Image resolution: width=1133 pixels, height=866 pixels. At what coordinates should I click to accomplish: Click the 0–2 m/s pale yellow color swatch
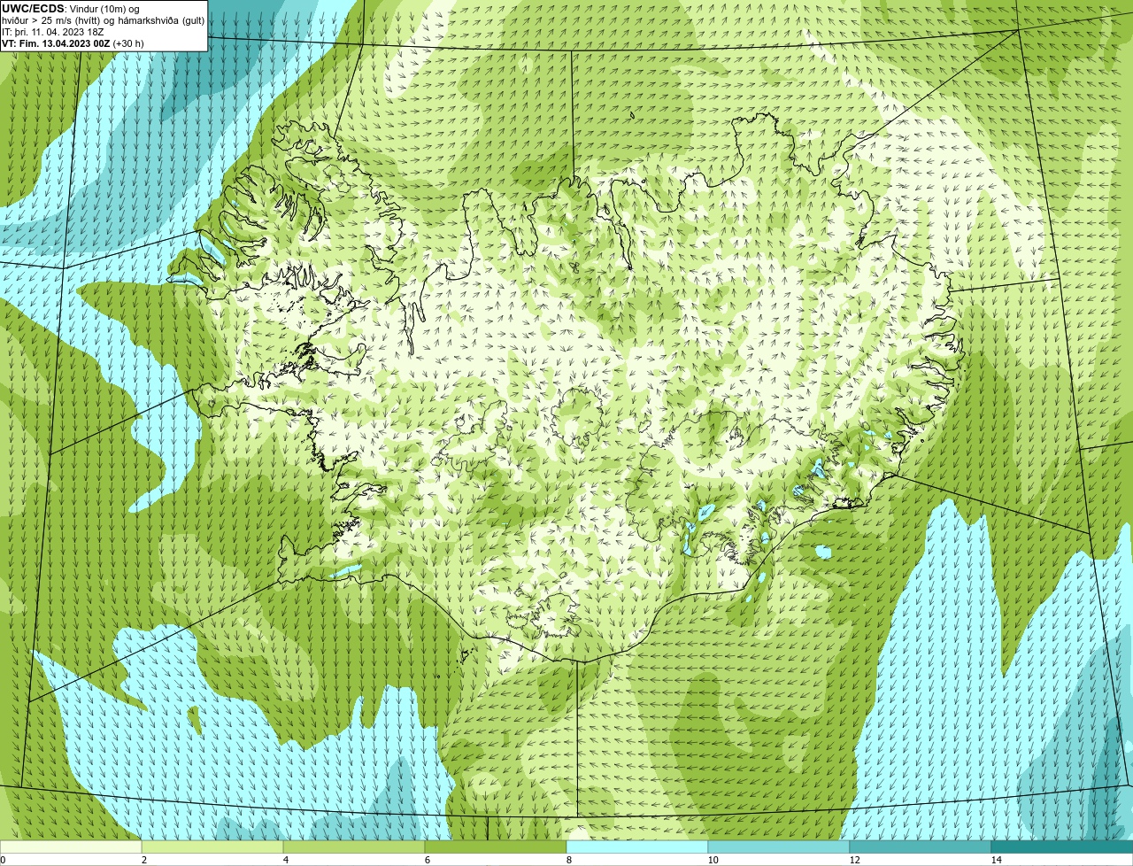[71, 847]
